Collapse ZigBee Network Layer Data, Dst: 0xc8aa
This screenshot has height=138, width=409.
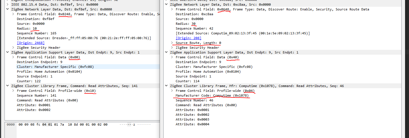click(x=166, y=5)
